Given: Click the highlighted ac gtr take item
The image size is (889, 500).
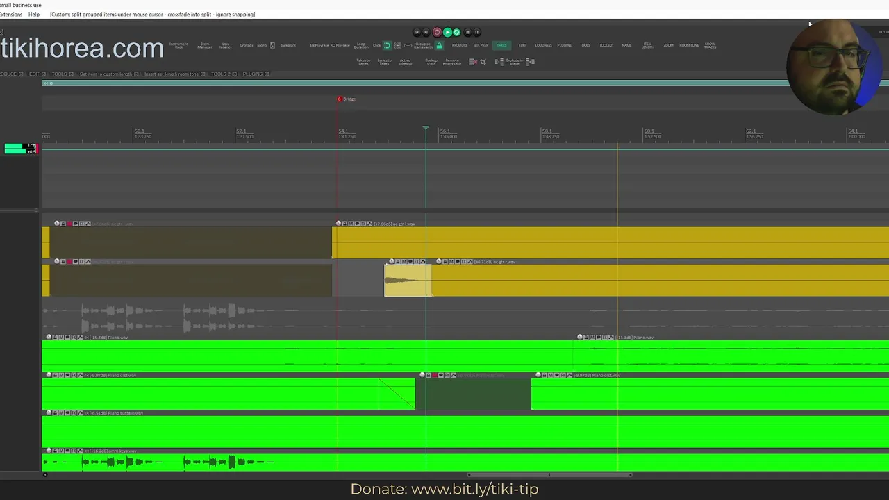Looking at the screenshot, I should (x=408, y=281).
